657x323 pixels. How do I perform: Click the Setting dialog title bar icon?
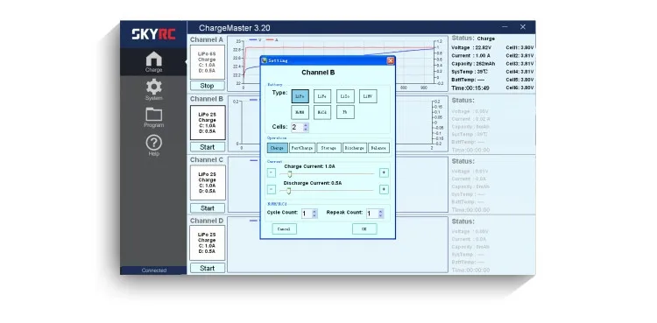point(264,60)
